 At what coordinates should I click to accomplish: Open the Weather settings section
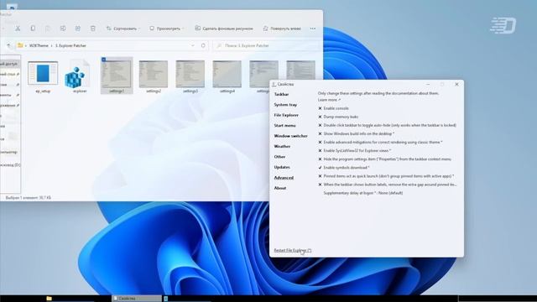click(282, 146)
